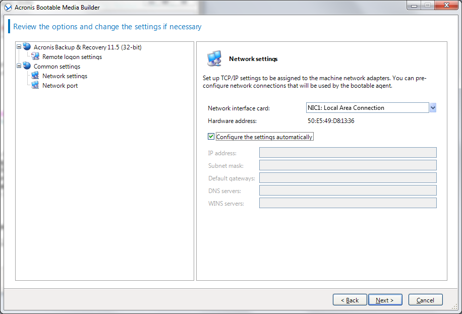Select Network port in the tree
462x314 pixels.
pyautogui.click(x=60, y=86)
